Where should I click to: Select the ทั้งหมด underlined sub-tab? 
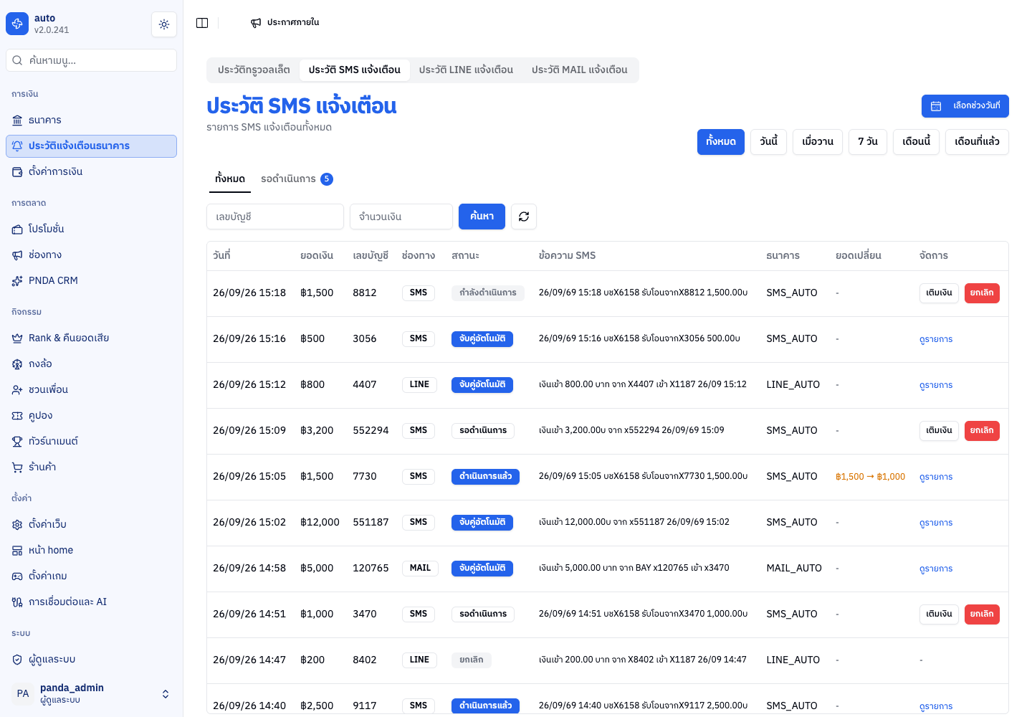click(x=230, y=179)
